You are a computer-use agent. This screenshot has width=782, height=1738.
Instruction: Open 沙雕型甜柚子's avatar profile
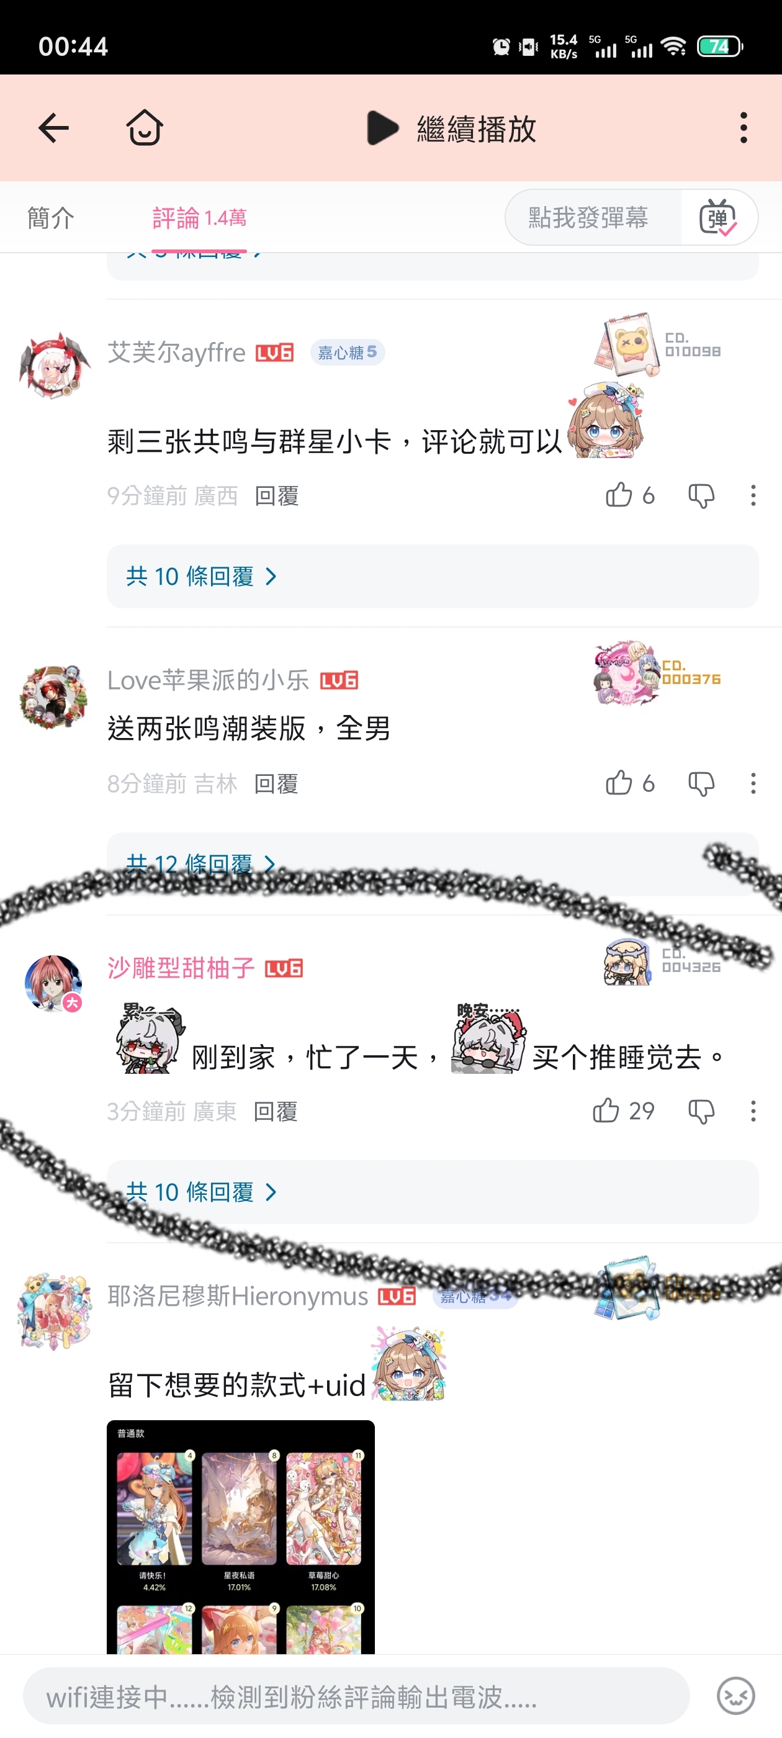pos(53,983)
